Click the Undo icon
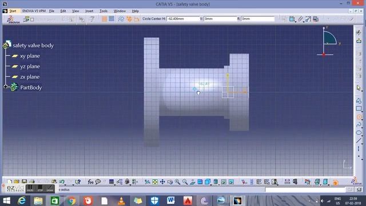 [x=62, y=182]
